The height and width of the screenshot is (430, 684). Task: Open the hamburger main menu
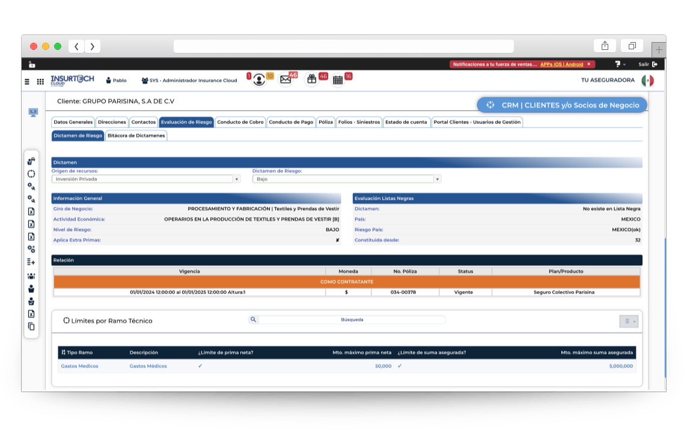click(27, 82)
